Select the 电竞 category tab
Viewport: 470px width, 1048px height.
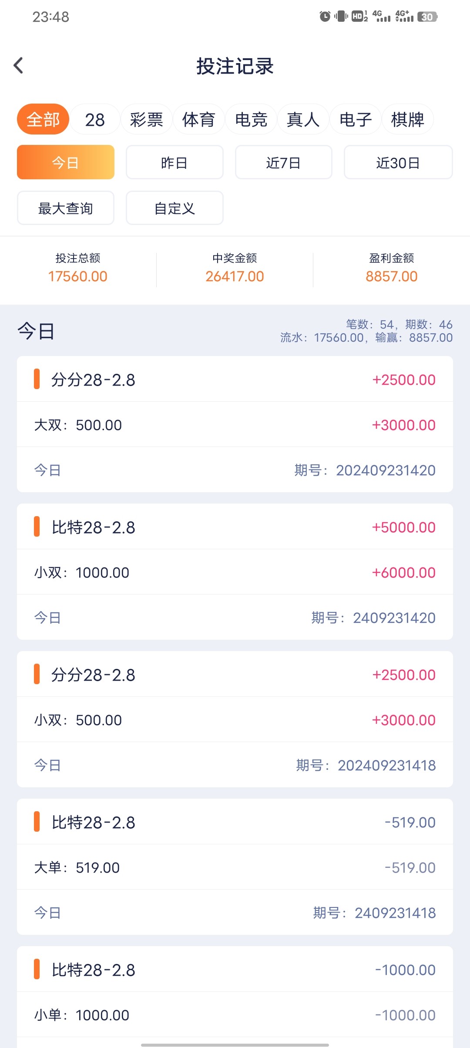tap(251, 119)
